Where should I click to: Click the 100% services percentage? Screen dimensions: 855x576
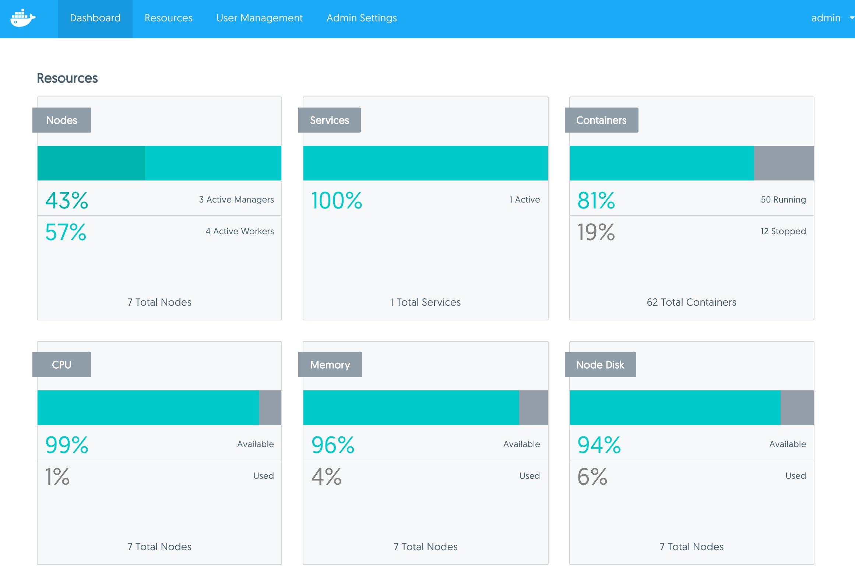(x=337, y=201)
